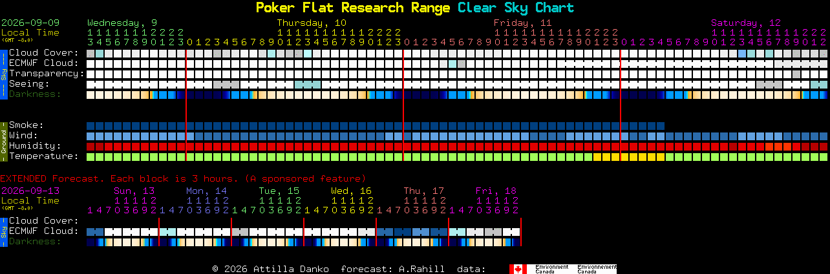The height and width of the screenshot is (274, 830).
Task: Click the green Ground sidebar tag
Action: click(3, 141)
